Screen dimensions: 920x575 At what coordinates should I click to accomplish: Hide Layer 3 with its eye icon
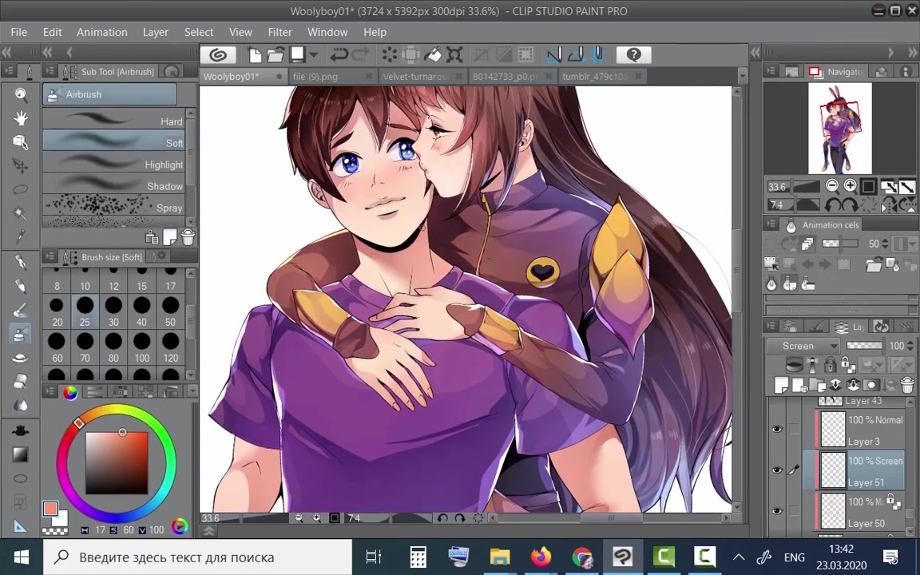[775, 429]
